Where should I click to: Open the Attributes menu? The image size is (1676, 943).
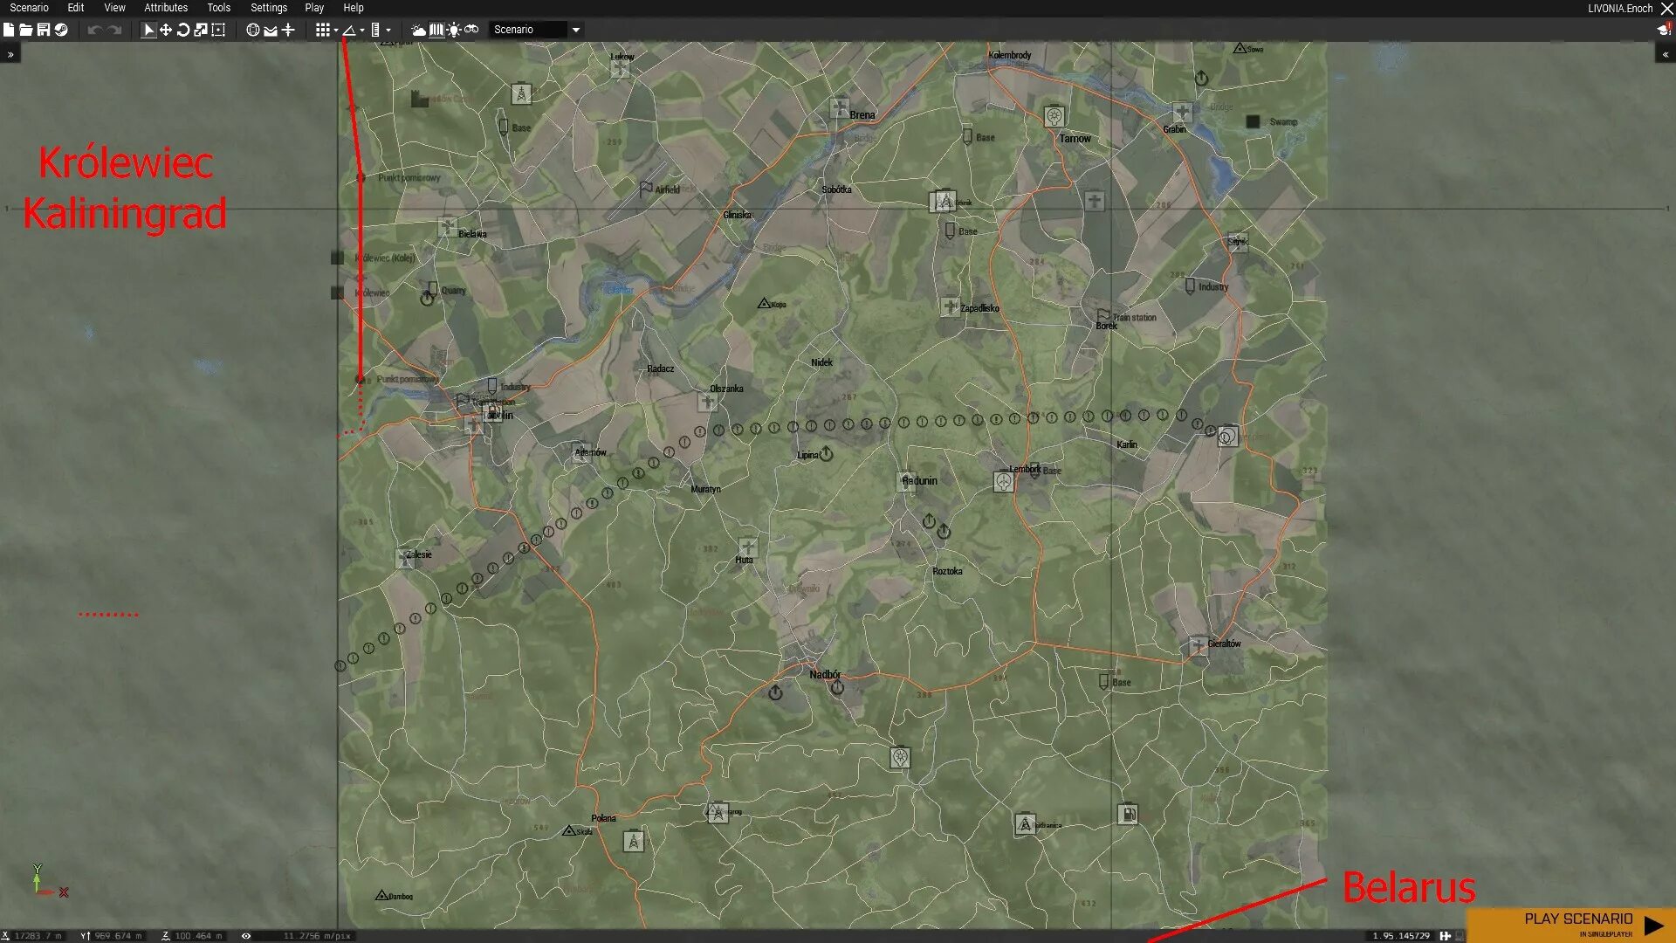(x=166, y=8)
